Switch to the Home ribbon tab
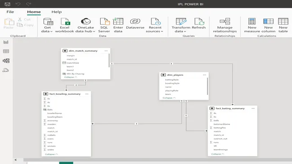 tap(34, 12)
